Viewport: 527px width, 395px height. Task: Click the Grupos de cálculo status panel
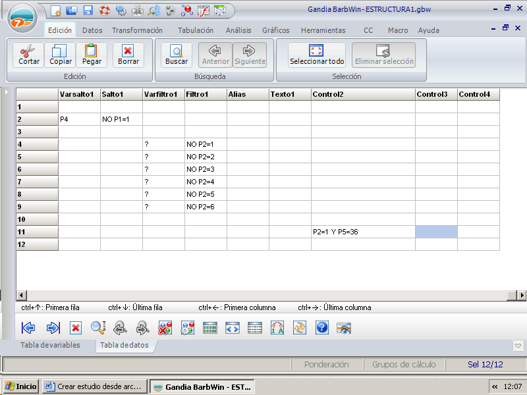tap(404, 365)
